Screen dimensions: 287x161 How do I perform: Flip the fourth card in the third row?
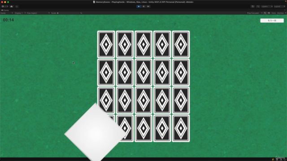pos(162,100)
